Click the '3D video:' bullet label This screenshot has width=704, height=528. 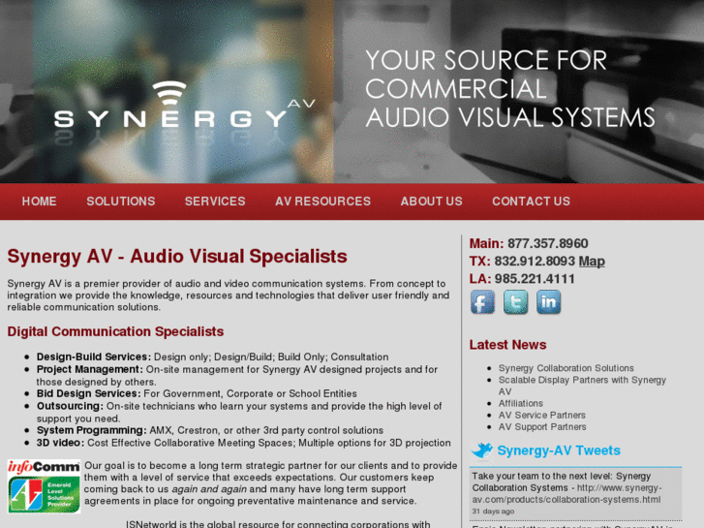pos(61,443)
